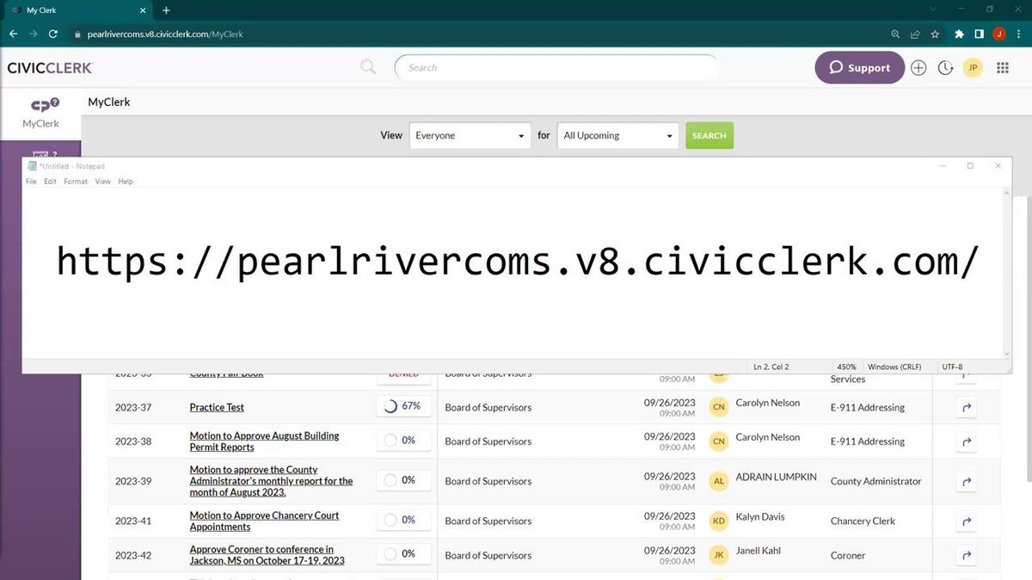The width and height of the screenshot is (1032, 580).
Task: Go back using the browser back arrow
Action: [13, 34]
